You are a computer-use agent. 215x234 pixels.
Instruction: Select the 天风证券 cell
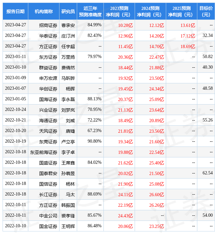48,131
